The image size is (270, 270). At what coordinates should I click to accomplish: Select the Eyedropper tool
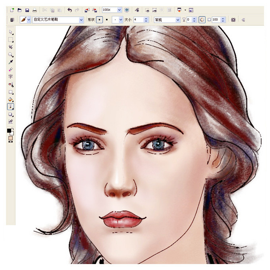(11, 62)
